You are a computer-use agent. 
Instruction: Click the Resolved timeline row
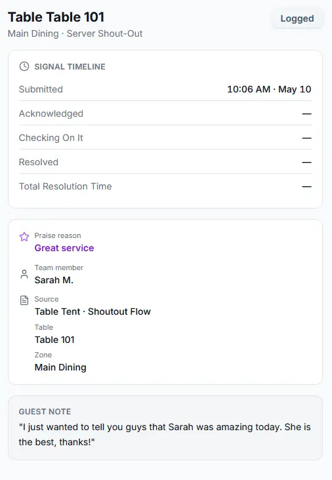tap(165, 162)
